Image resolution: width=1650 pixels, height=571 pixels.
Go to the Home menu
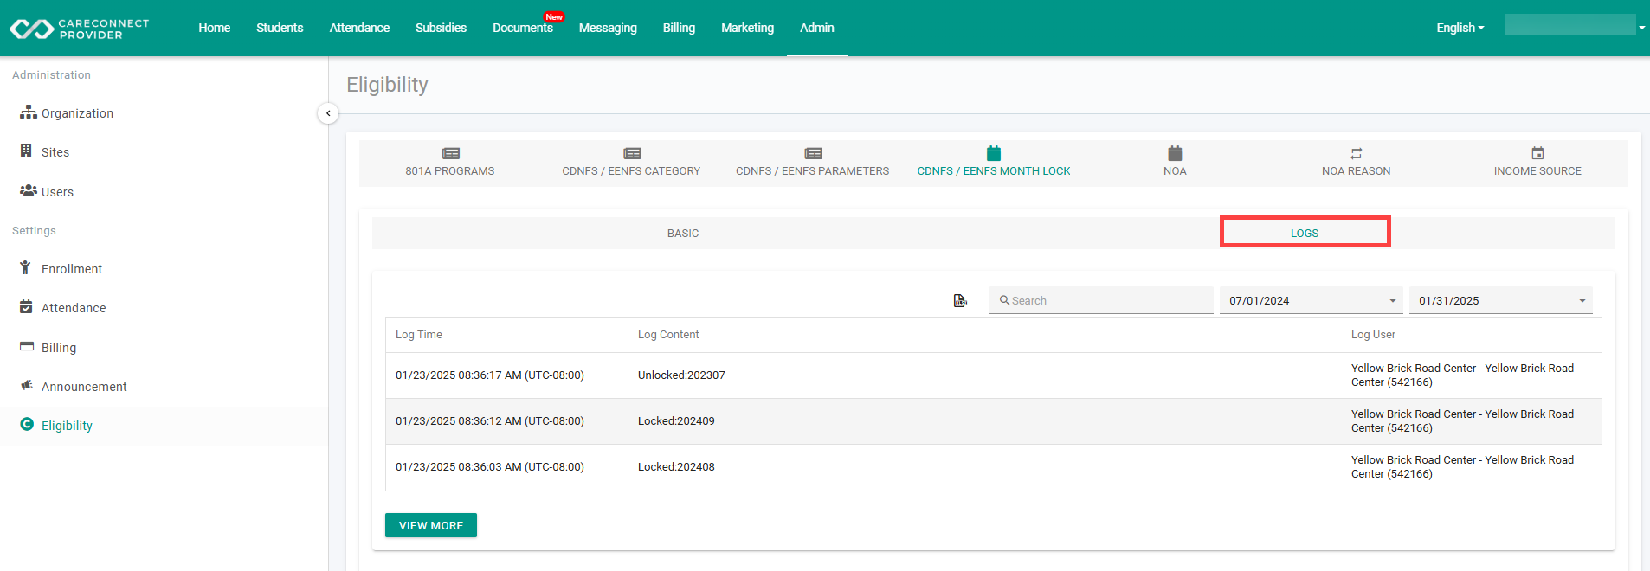coord(215,28)
